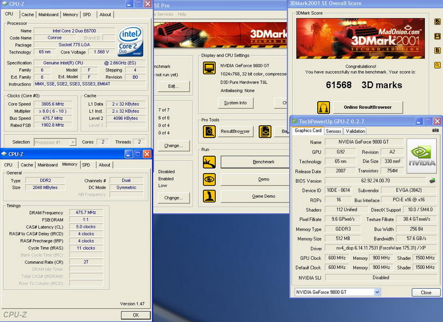Click the Rated FSB value 1902.8 MHz
This screenshot has height=322, width=443.
click(53, 125)
